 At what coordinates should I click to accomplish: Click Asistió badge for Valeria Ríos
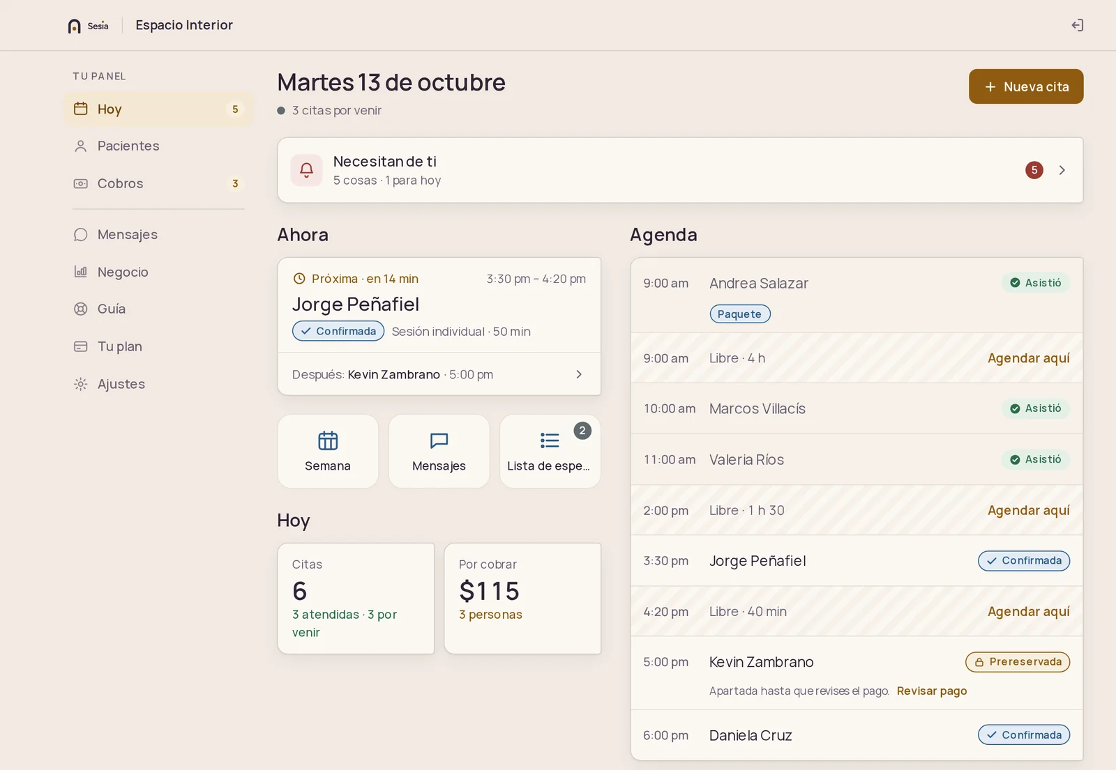(1036, 459)
